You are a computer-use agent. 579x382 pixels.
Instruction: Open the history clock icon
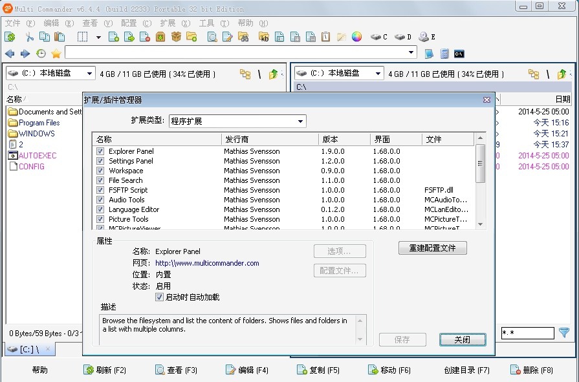pos(41,54)
